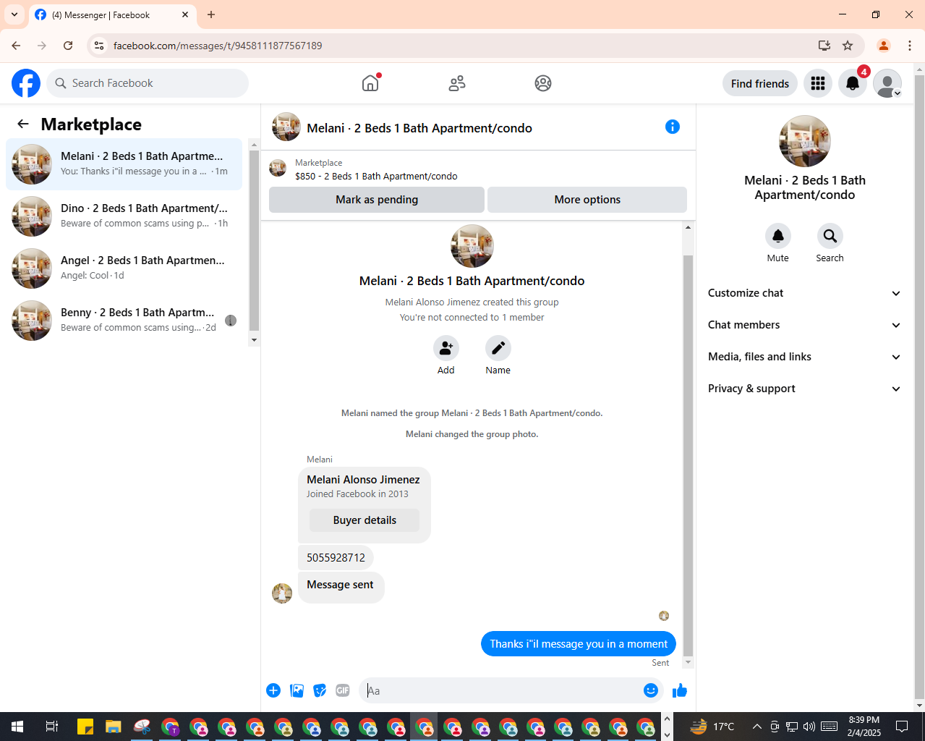Open Dino conversation in the list
The height and width of the screenshot is (741, 925).
click(124, 216)
